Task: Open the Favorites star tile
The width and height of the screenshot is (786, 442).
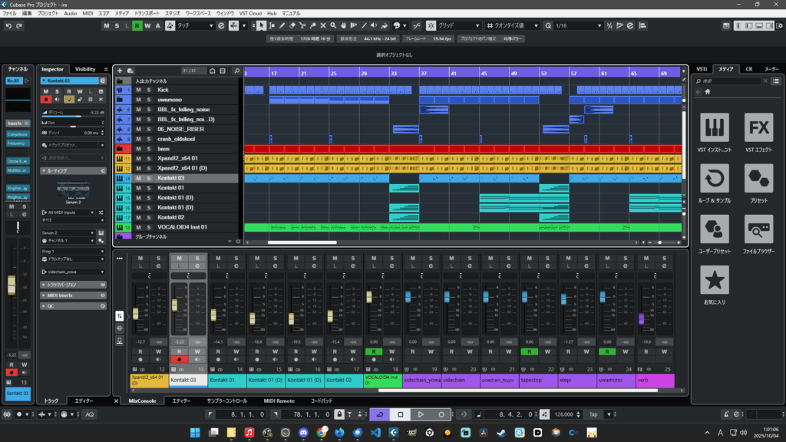Action: (716, 280)
